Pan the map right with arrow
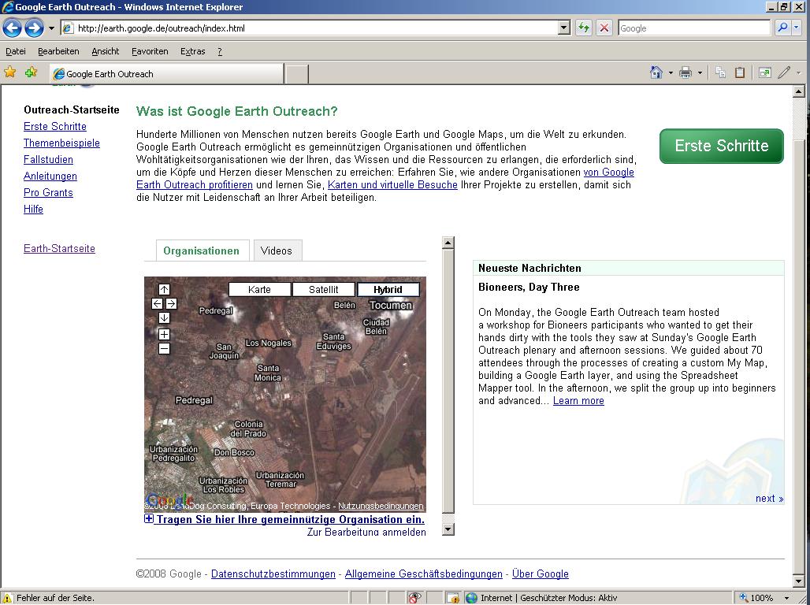The image size is (810, 605). pyautogui.click(x=172, y=304)
